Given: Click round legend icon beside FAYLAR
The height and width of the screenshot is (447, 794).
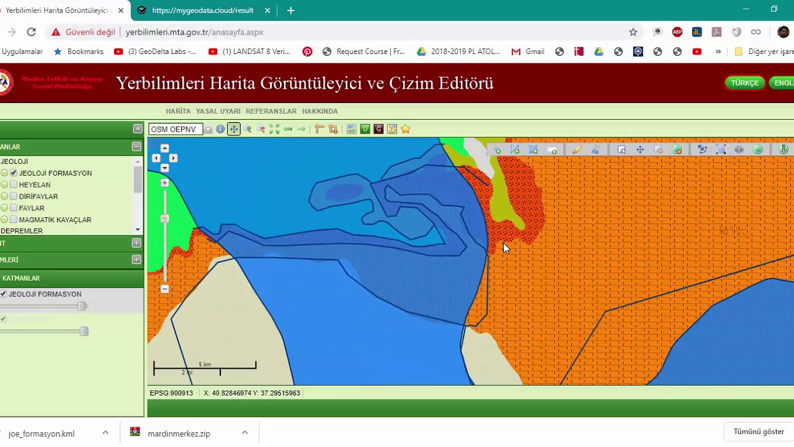Looking at the screenshot, I should point(4,208).
